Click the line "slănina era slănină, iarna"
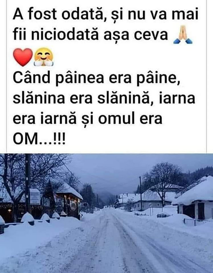 tap(104, 98)
